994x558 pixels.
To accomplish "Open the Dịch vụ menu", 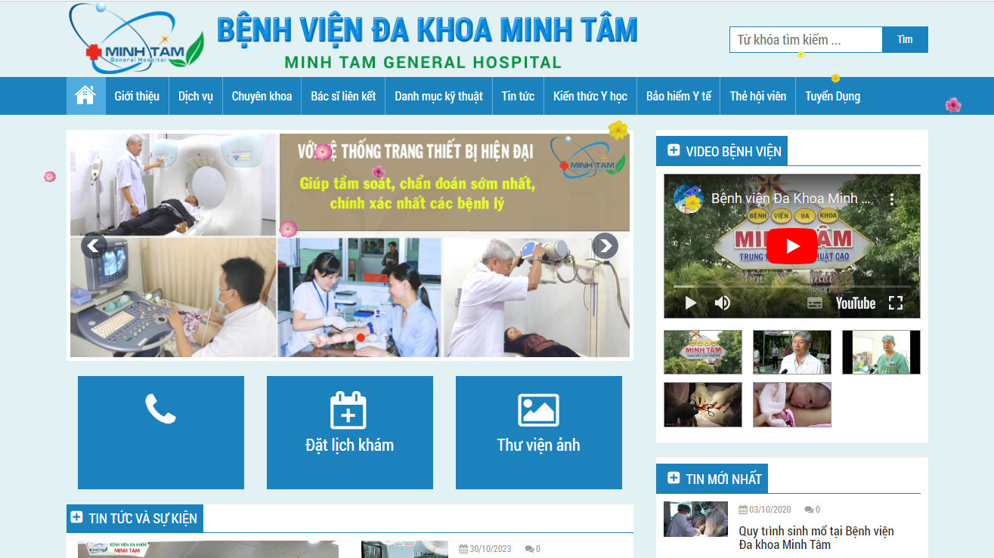I will click(195, 95).
